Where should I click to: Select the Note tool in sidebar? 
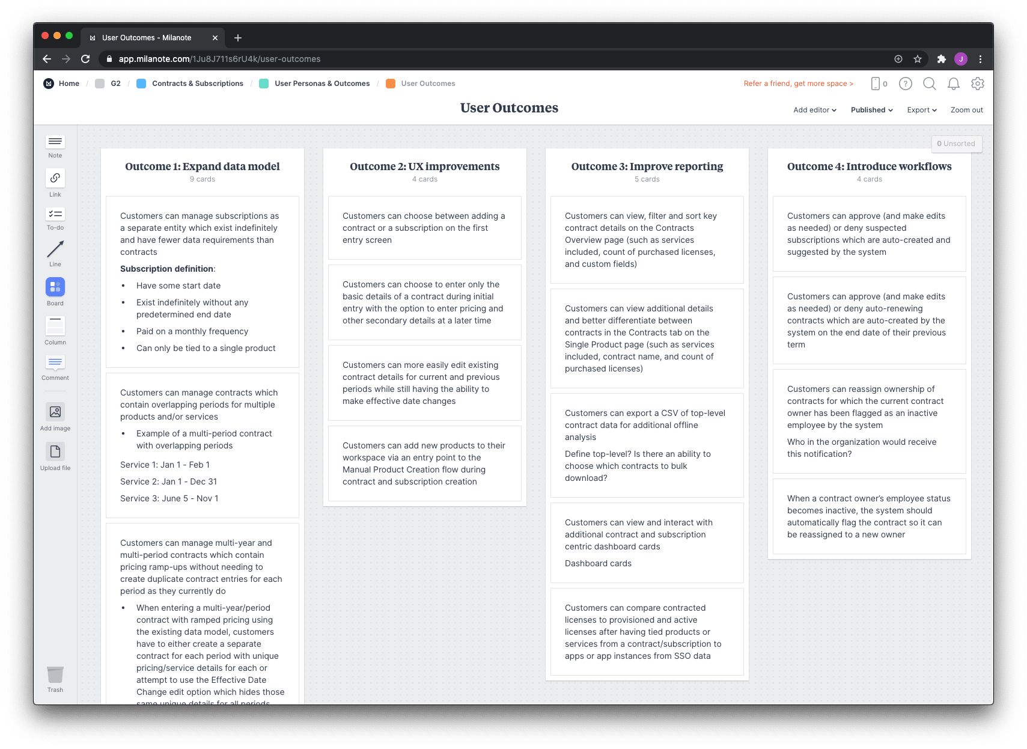[55, 146]
